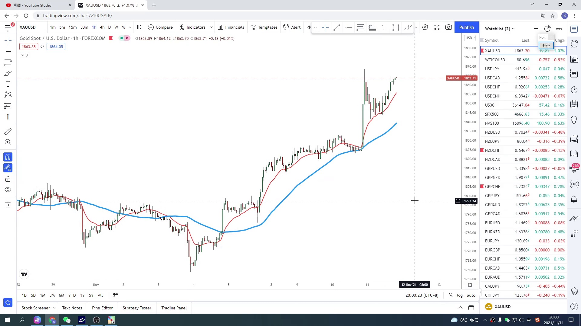This screenshot has height=326, width=581.
Task: Select the Text drawing tool in left sidebar
Action: pos(8,84)
